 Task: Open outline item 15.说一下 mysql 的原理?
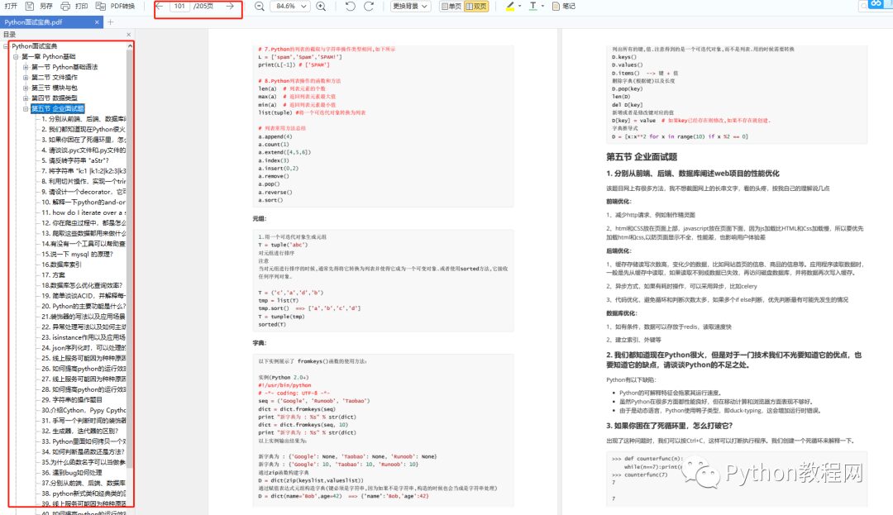tap(78, 255)
